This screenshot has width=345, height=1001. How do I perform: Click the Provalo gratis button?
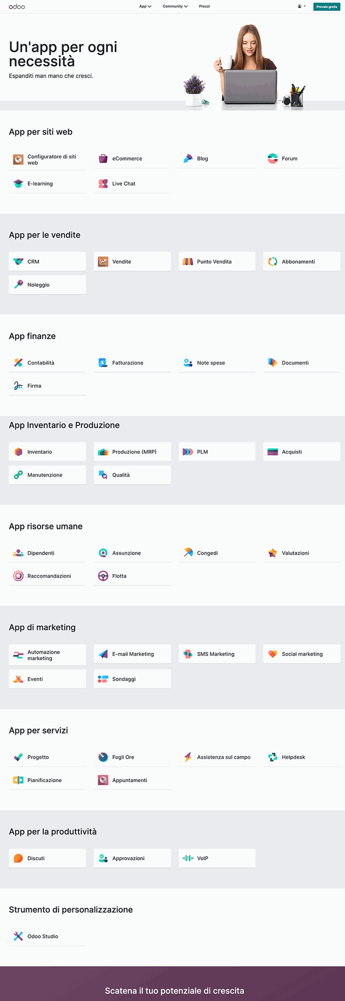(327, 7)
